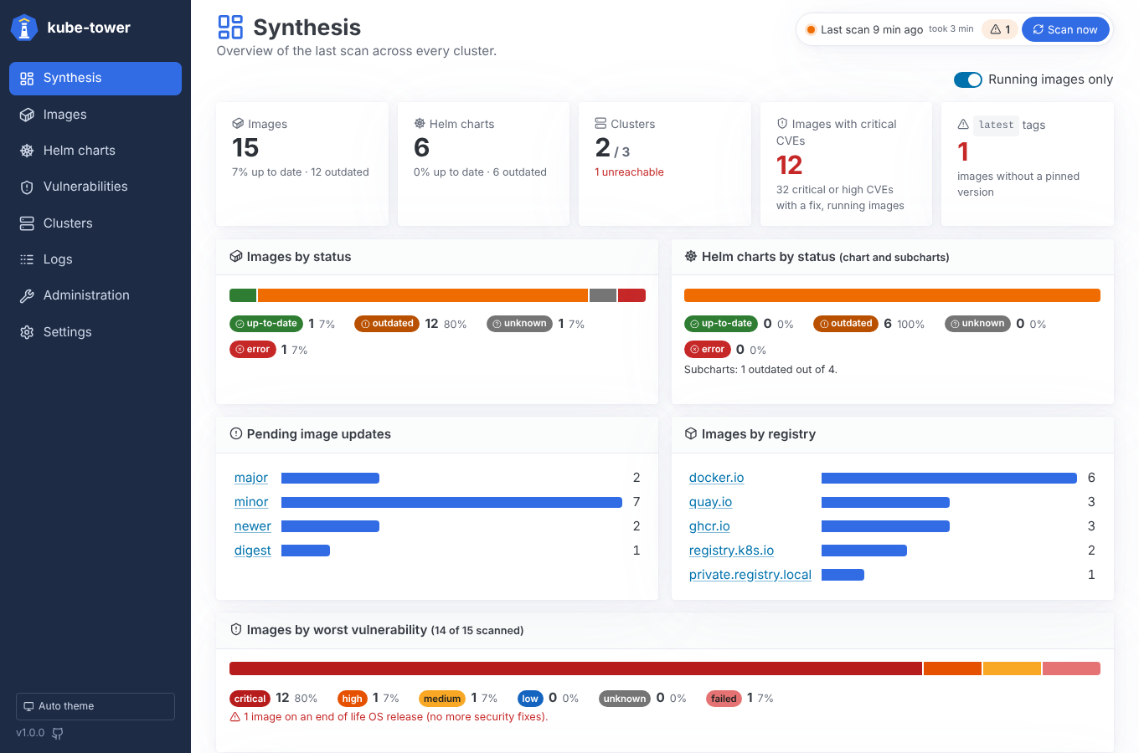Open the ghcr.io registry link
This screenshot has height=753, width=1139.
(709, 526)
